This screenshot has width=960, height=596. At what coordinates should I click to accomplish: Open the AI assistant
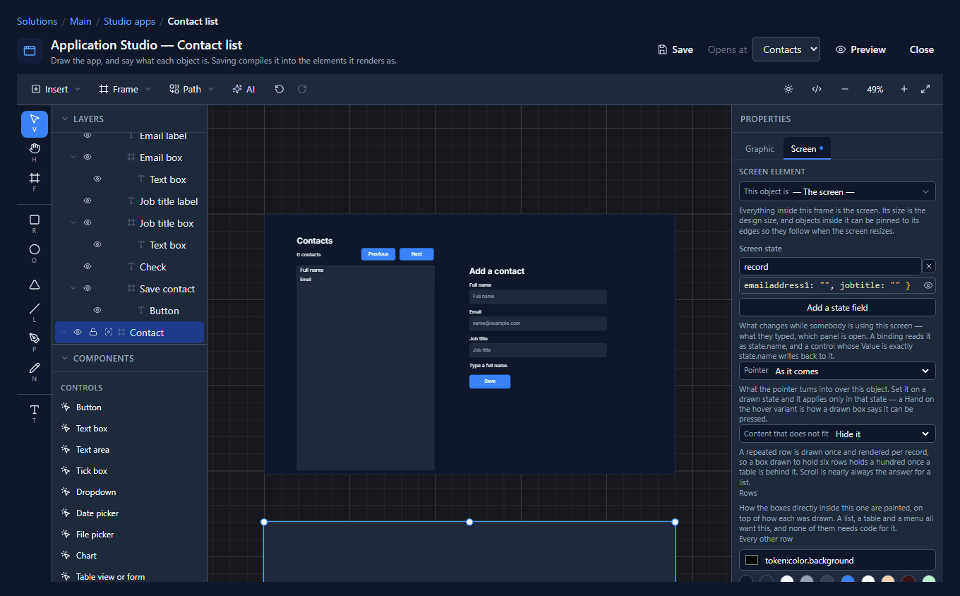(x=243, y=89)
